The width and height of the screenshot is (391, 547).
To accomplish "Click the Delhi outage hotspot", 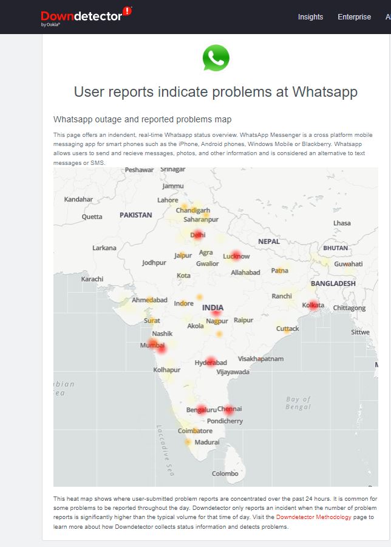I will click(x=198, y=235).
